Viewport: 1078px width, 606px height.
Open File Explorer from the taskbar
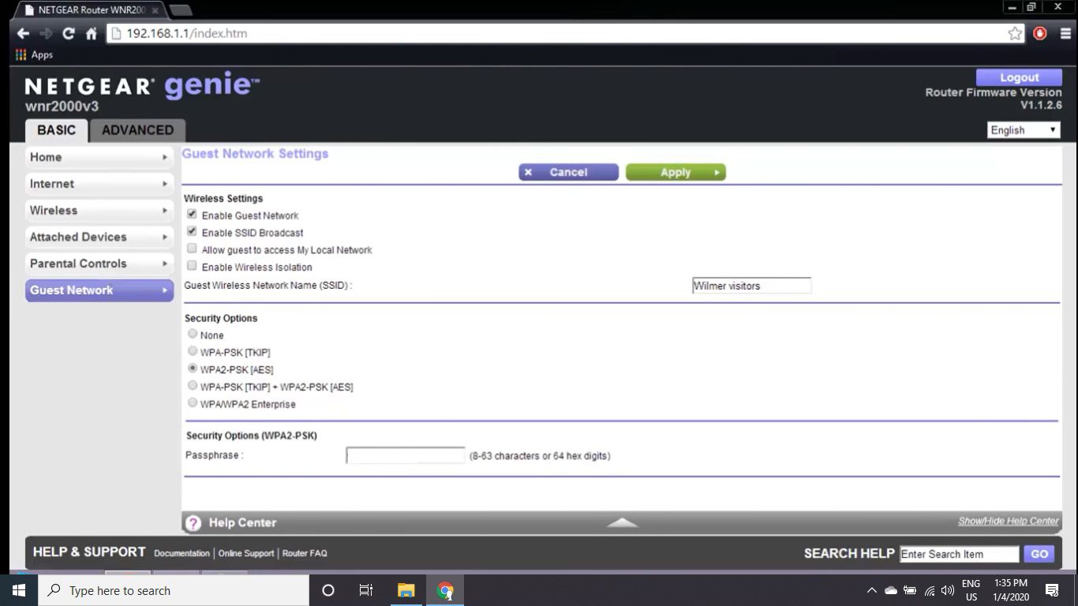(x=406, y=590)
